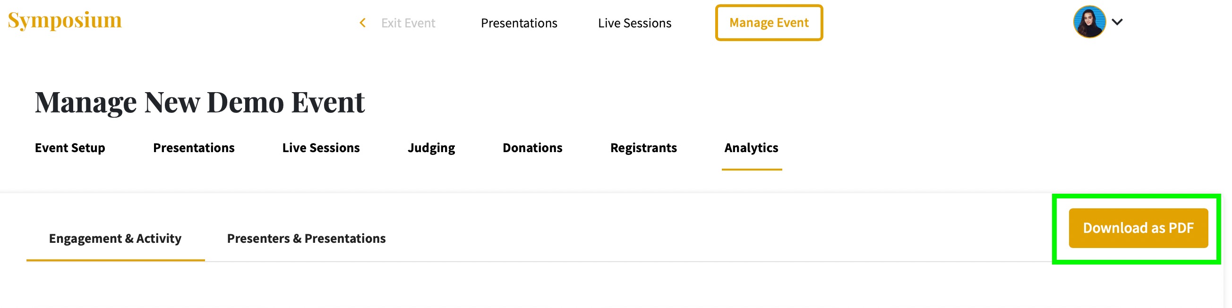Select the Live Sessions management tab
The width and height of the screenshot is (1232, 308).
point(321,148)
